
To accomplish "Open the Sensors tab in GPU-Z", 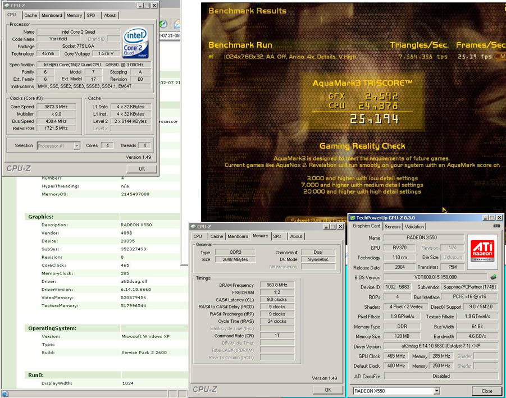I will (x=393, y=226).
